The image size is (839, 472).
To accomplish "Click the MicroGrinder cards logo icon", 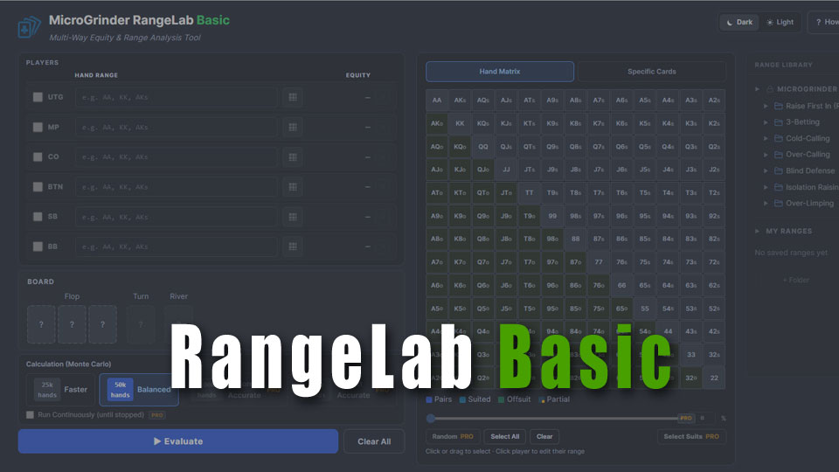I will [29, 27].
